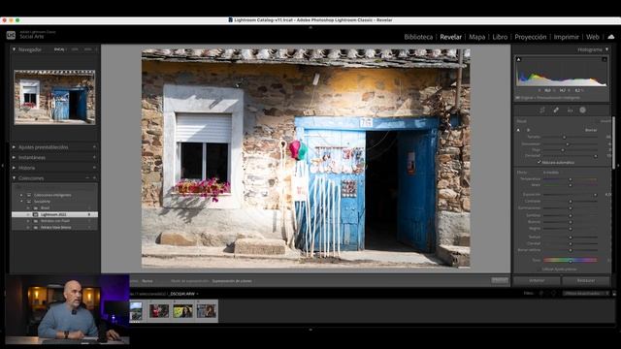Adjust the brush Tamaño slider
Viewport: 621px width, 349px height.
[565, 137]
